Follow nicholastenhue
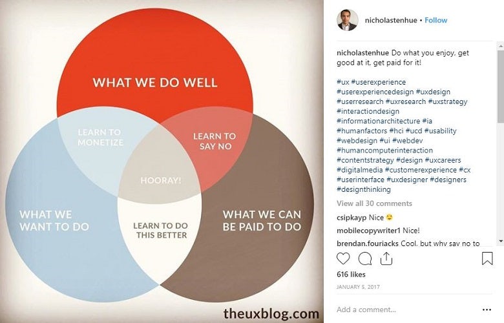 coord(436,20)
